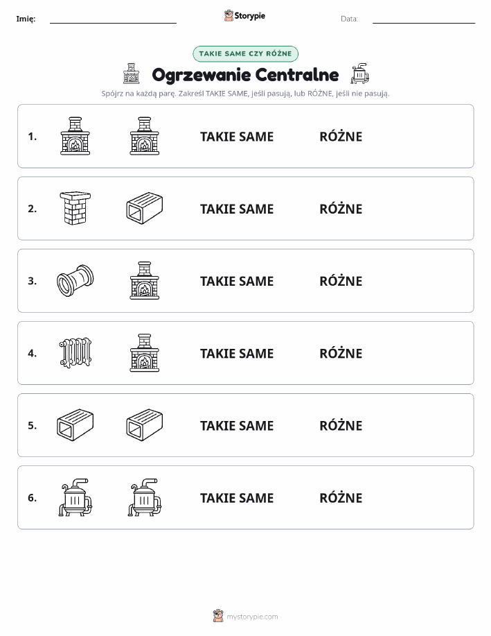Click the radiator icon in row 4
Screen dimensions: 491x636
coord(75,353)
